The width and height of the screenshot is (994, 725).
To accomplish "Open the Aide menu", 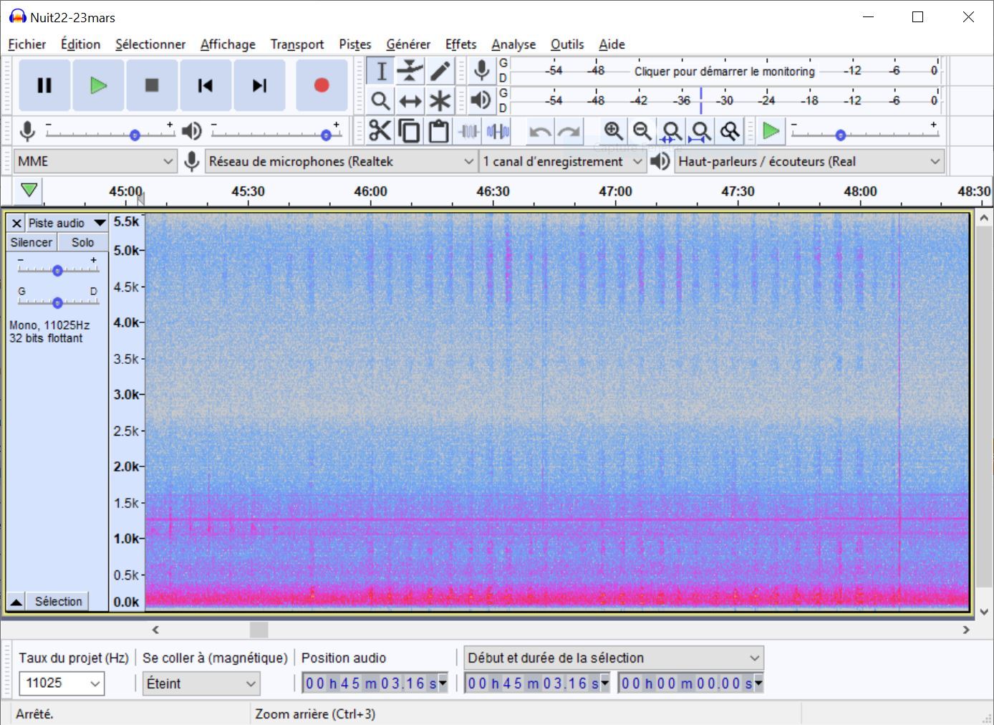I will 612,44.
